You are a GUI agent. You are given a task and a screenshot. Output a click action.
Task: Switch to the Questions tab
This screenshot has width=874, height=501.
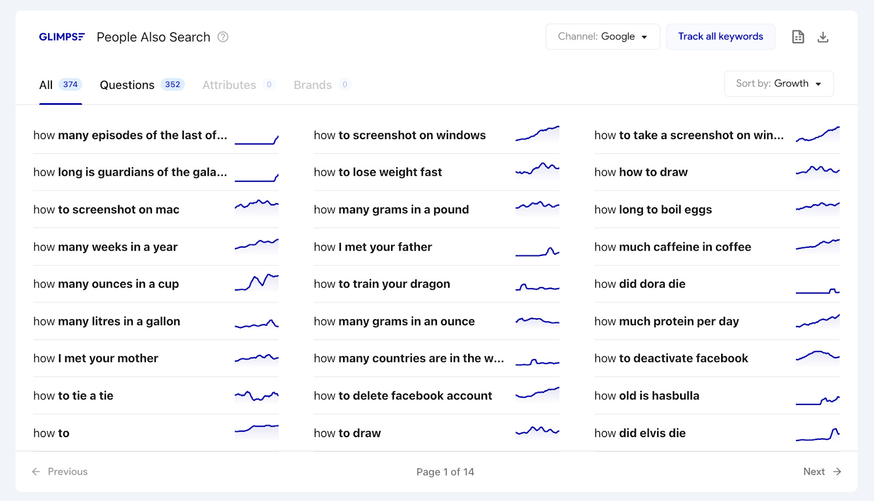point(126,85)
